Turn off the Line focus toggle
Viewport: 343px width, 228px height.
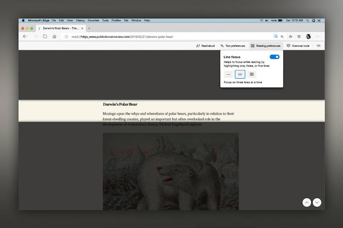274,57
